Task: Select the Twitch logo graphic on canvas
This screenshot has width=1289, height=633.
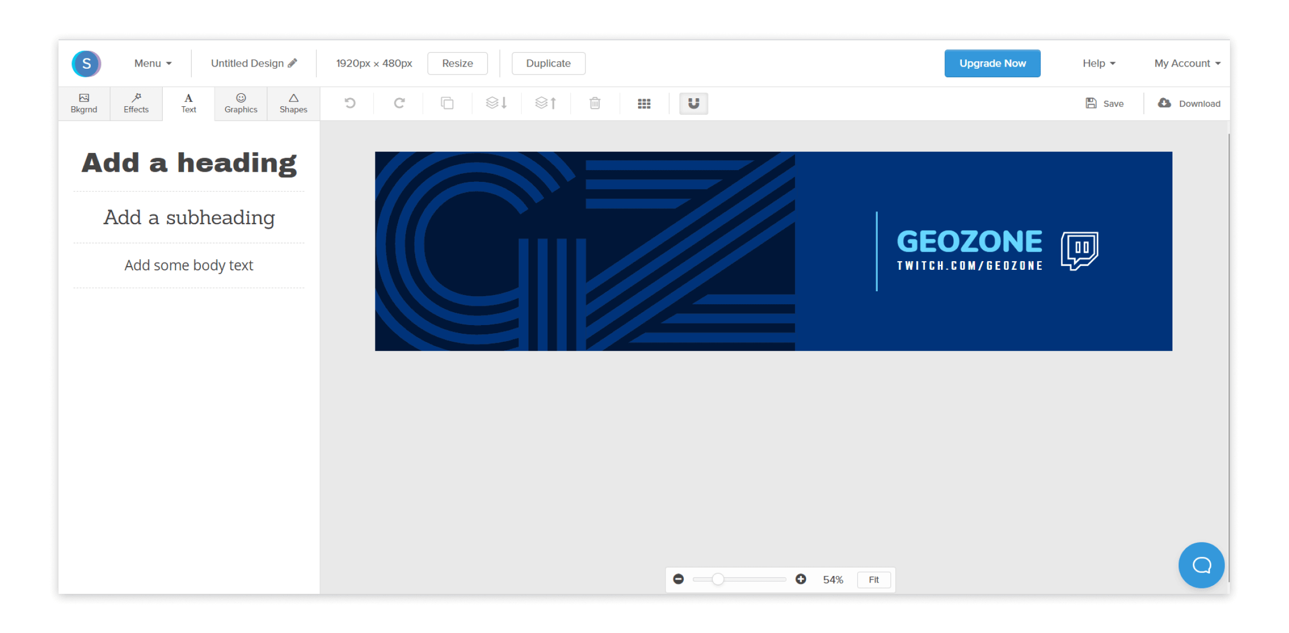Action: (1079, 251)
